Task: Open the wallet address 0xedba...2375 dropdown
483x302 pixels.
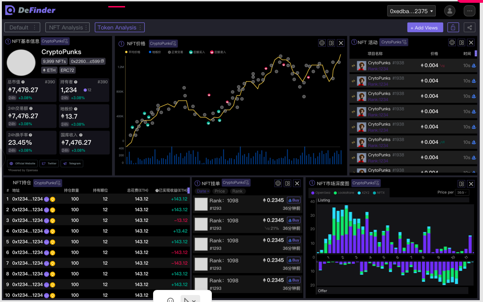Action: pyautogui.click(x=411, y=11)
